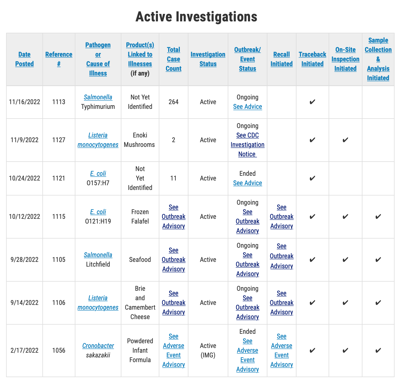This screenshot has width=399, height=381.
Task: Open Seafood row's Recall Outbreak Advisory link
Action: pos(282,256)
